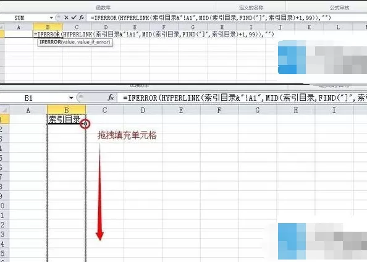This screenshot has width=367, height=262.
Task: Select column A header in lower sheet
Action: 28,110
